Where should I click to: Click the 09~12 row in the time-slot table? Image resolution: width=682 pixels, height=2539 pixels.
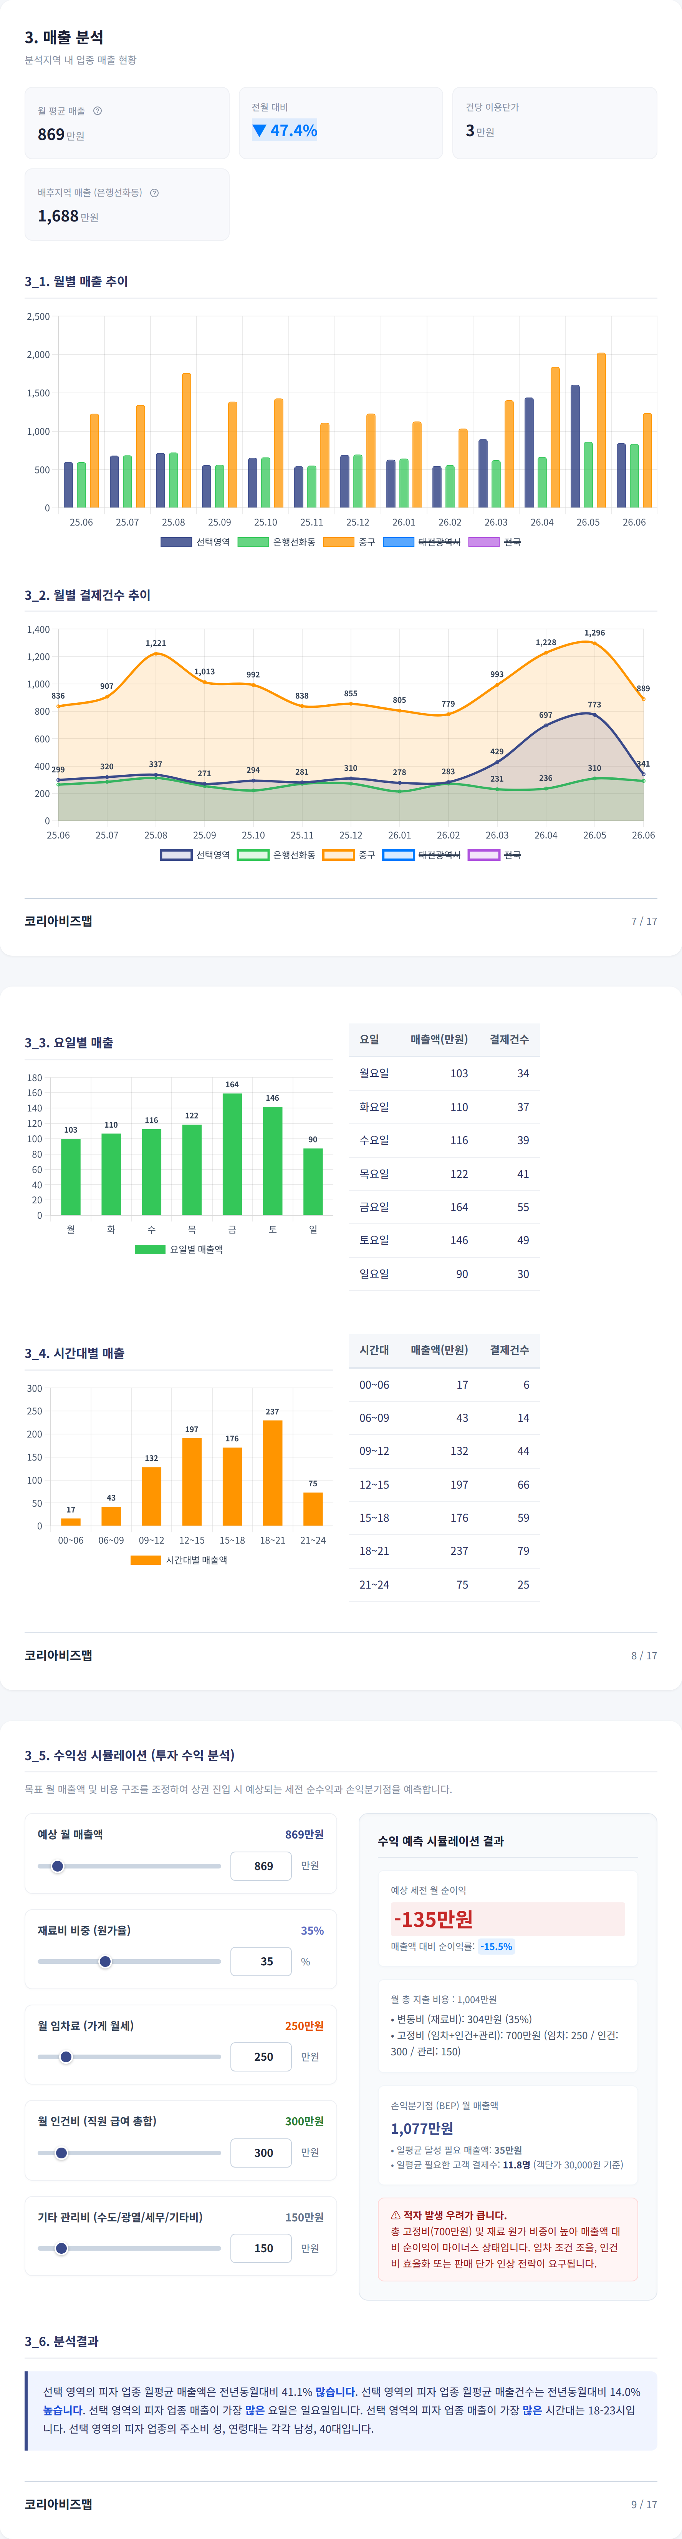tap(444, 1451)
